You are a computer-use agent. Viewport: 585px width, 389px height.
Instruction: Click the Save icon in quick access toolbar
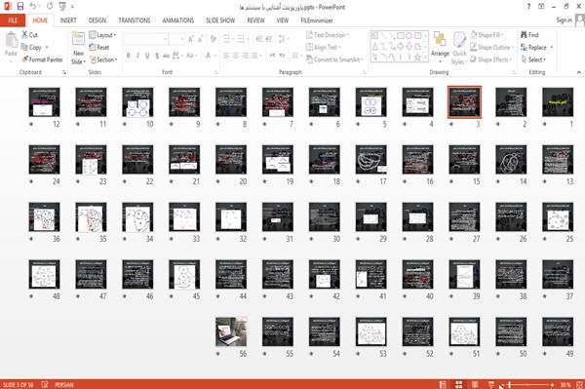[x=20, y=6]
